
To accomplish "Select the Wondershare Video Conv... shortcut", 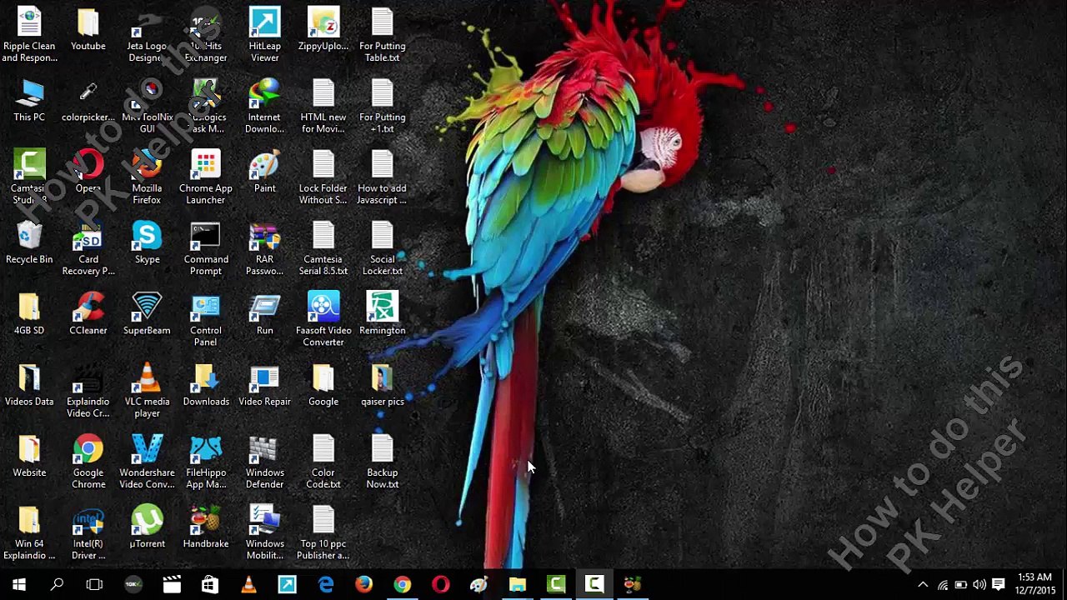I will 147,462.
